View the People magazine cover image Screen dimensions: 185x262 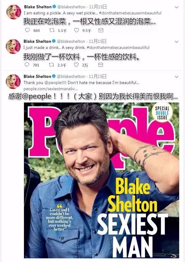[x=102, y=180]
